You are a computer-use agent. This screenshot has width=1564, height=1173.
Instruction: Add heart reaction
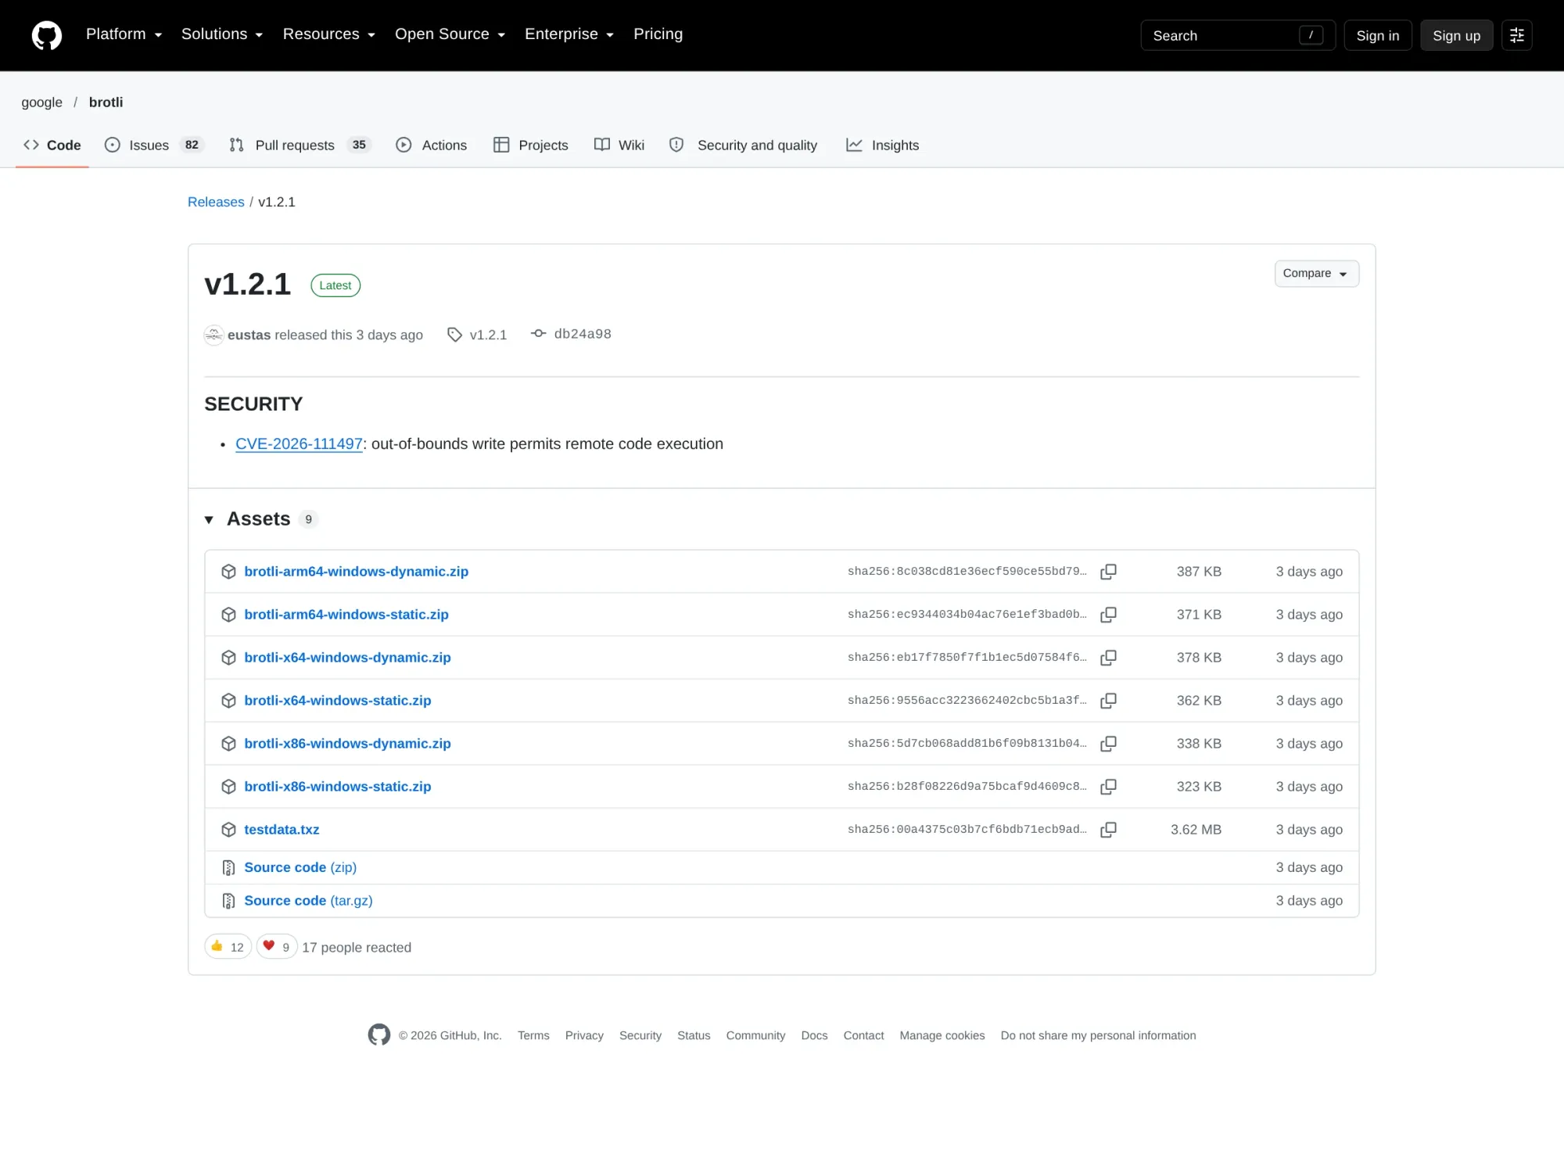point(277,946)
